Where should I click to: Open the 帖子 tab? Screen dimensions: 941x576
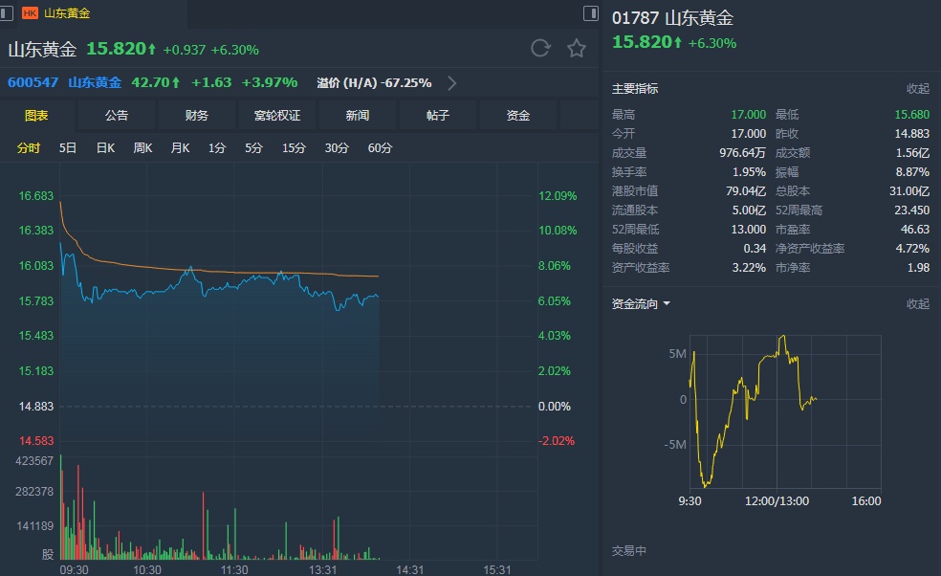[x=437, y=116]
